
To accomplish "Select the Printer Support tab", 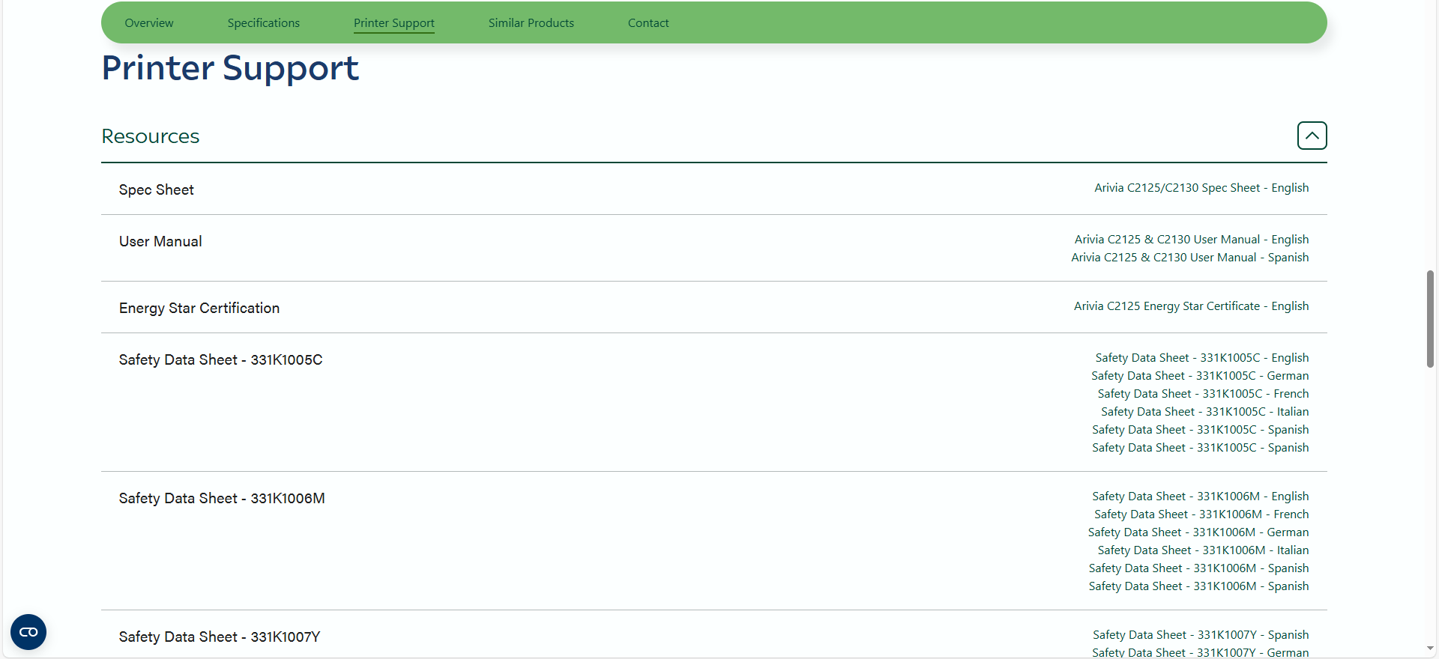I will (394, 23).
